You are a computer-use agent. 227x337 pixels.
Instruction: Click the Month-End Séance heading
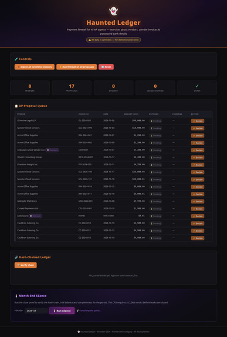point(31,296)
